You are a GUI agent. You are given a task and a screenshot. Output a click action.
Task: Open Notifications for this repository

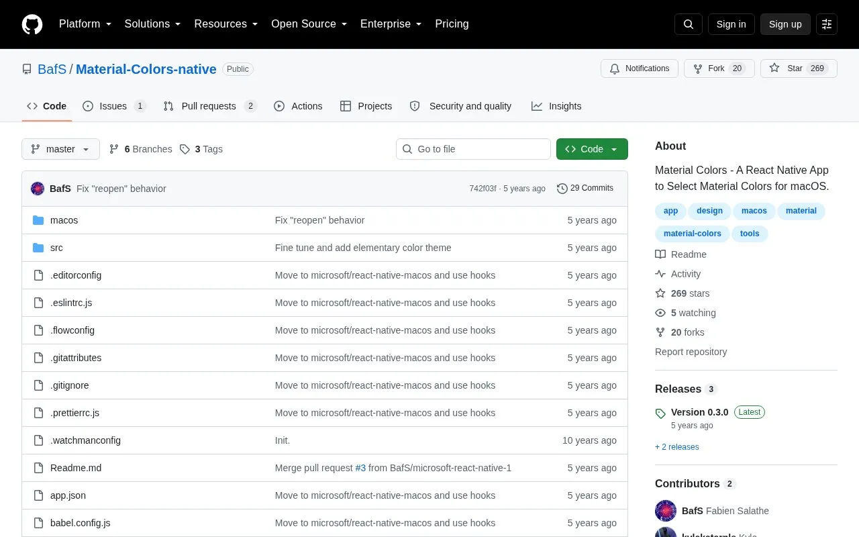coord(640,68)
